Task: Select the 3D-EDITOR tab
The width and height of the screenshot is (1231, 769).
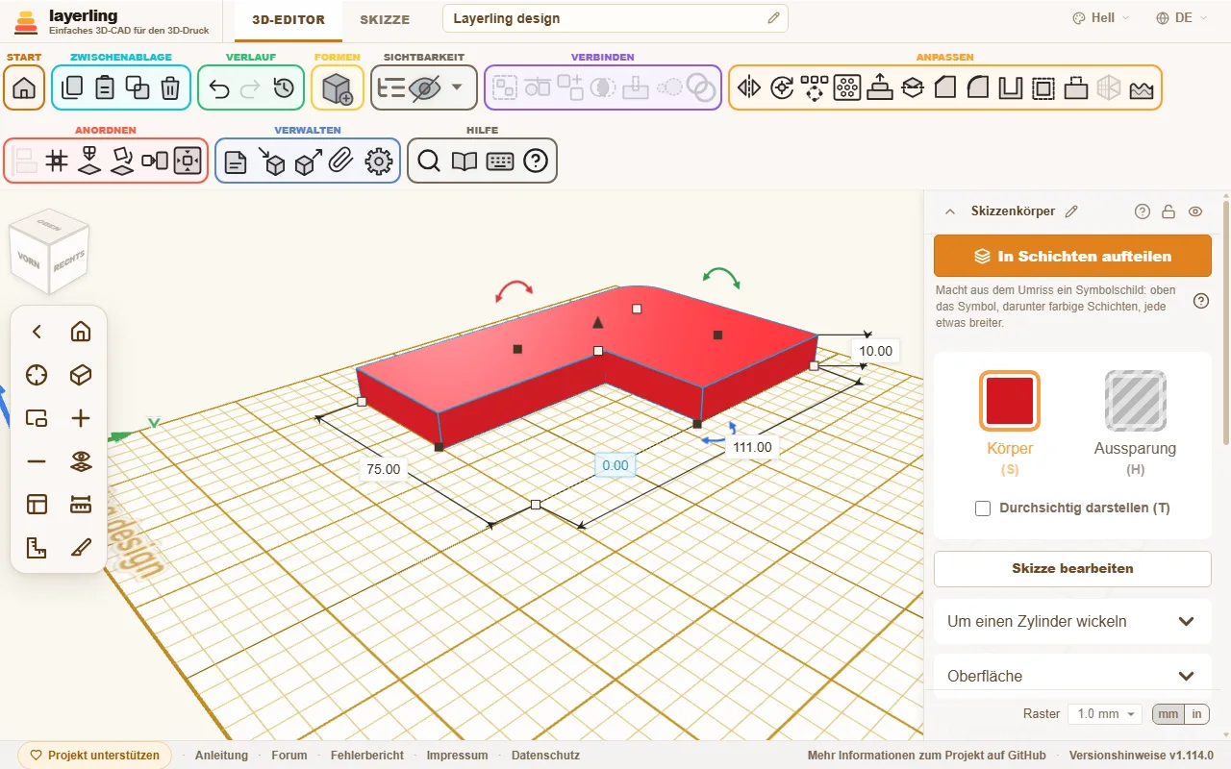Action: 289,19
